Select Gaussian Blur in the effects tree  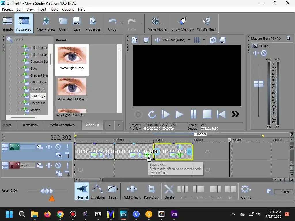39,62
